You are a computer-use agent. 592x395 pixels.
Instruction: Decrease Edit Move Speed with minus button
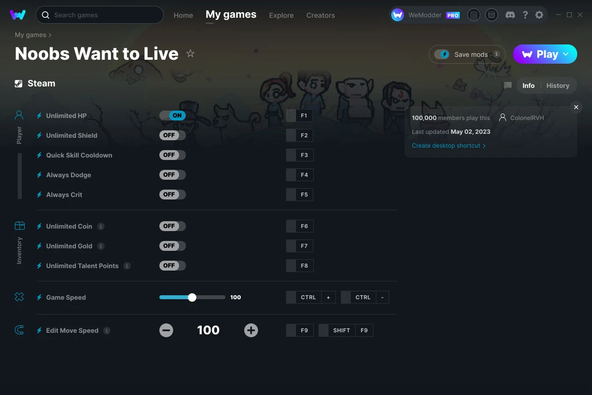166,330
